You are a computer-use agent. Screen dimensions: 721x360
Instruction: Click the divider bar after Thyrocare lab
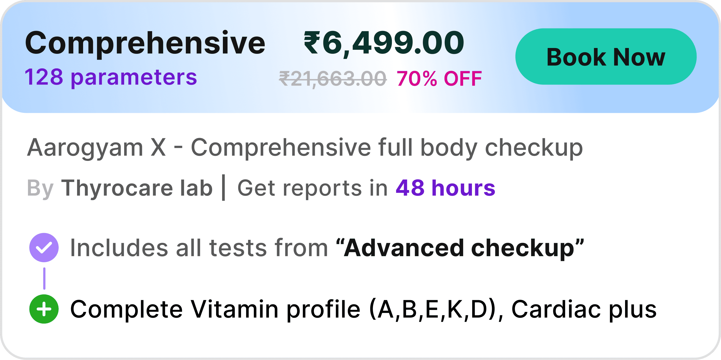(223, 187)
